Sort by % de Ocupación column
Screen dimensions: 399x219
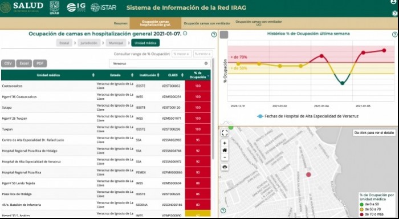[x=198, y=75]
